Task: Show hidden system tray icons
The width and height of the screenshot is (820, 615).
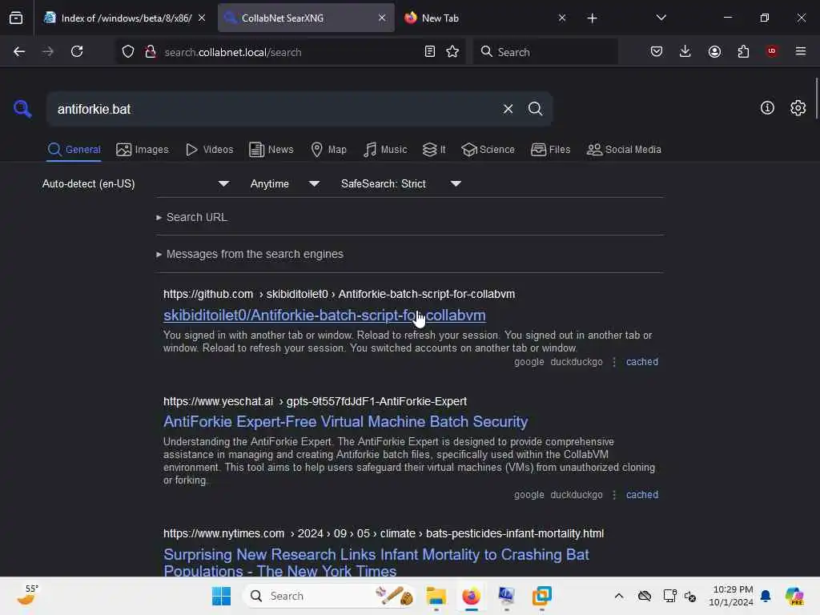Action: click(x=619, y=596)
